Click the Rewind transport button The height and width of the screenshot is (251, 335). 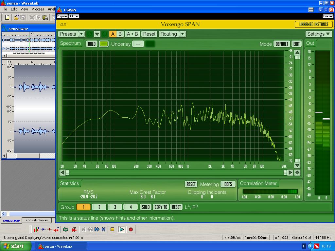coord(90,229)
